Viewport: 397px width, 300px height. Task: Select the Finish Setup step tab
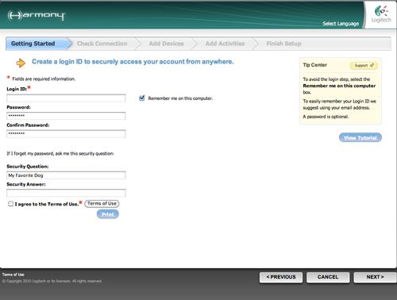(283, 44)
